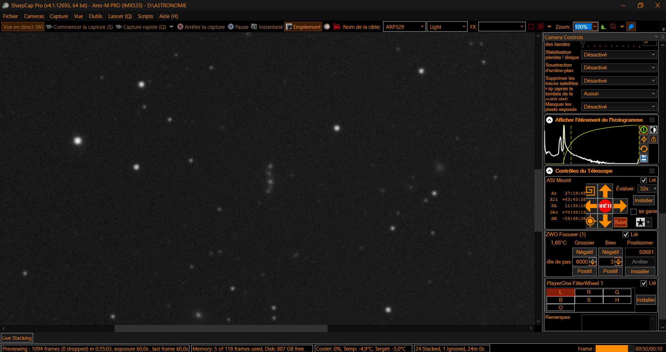Click Installer beside the filter wheel
666x352 pixels.
[x=646, y=300]
